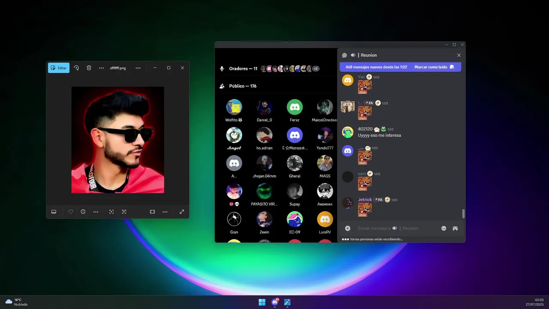
Task: Show file info in Photos viewer
Action: coord(83,212)
